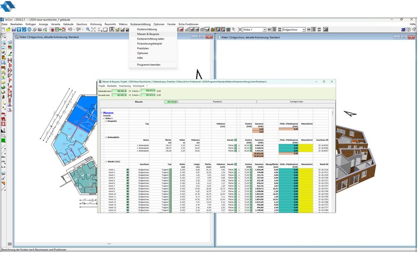Image resolution: width=418 pixels, height=254 pixels.
Task: Click the green square icon in left sidebar
Action: pos(3,141)
